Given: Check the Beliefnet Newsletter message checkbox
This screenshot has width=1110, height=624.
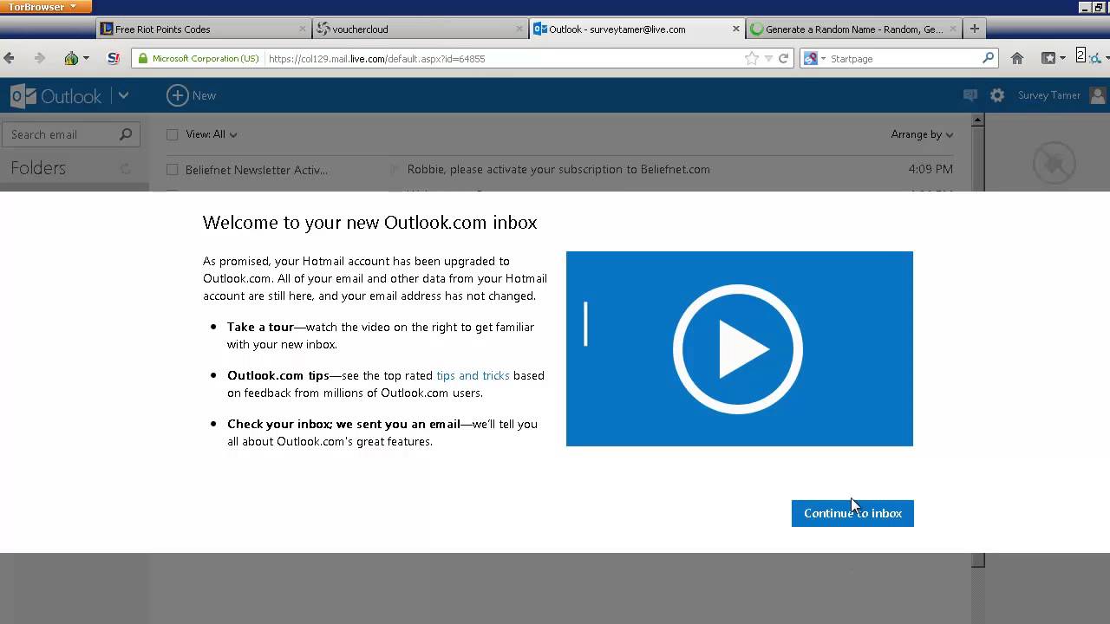Looking at the screenshot, I should pyautogui.click(x=172, y=170).
